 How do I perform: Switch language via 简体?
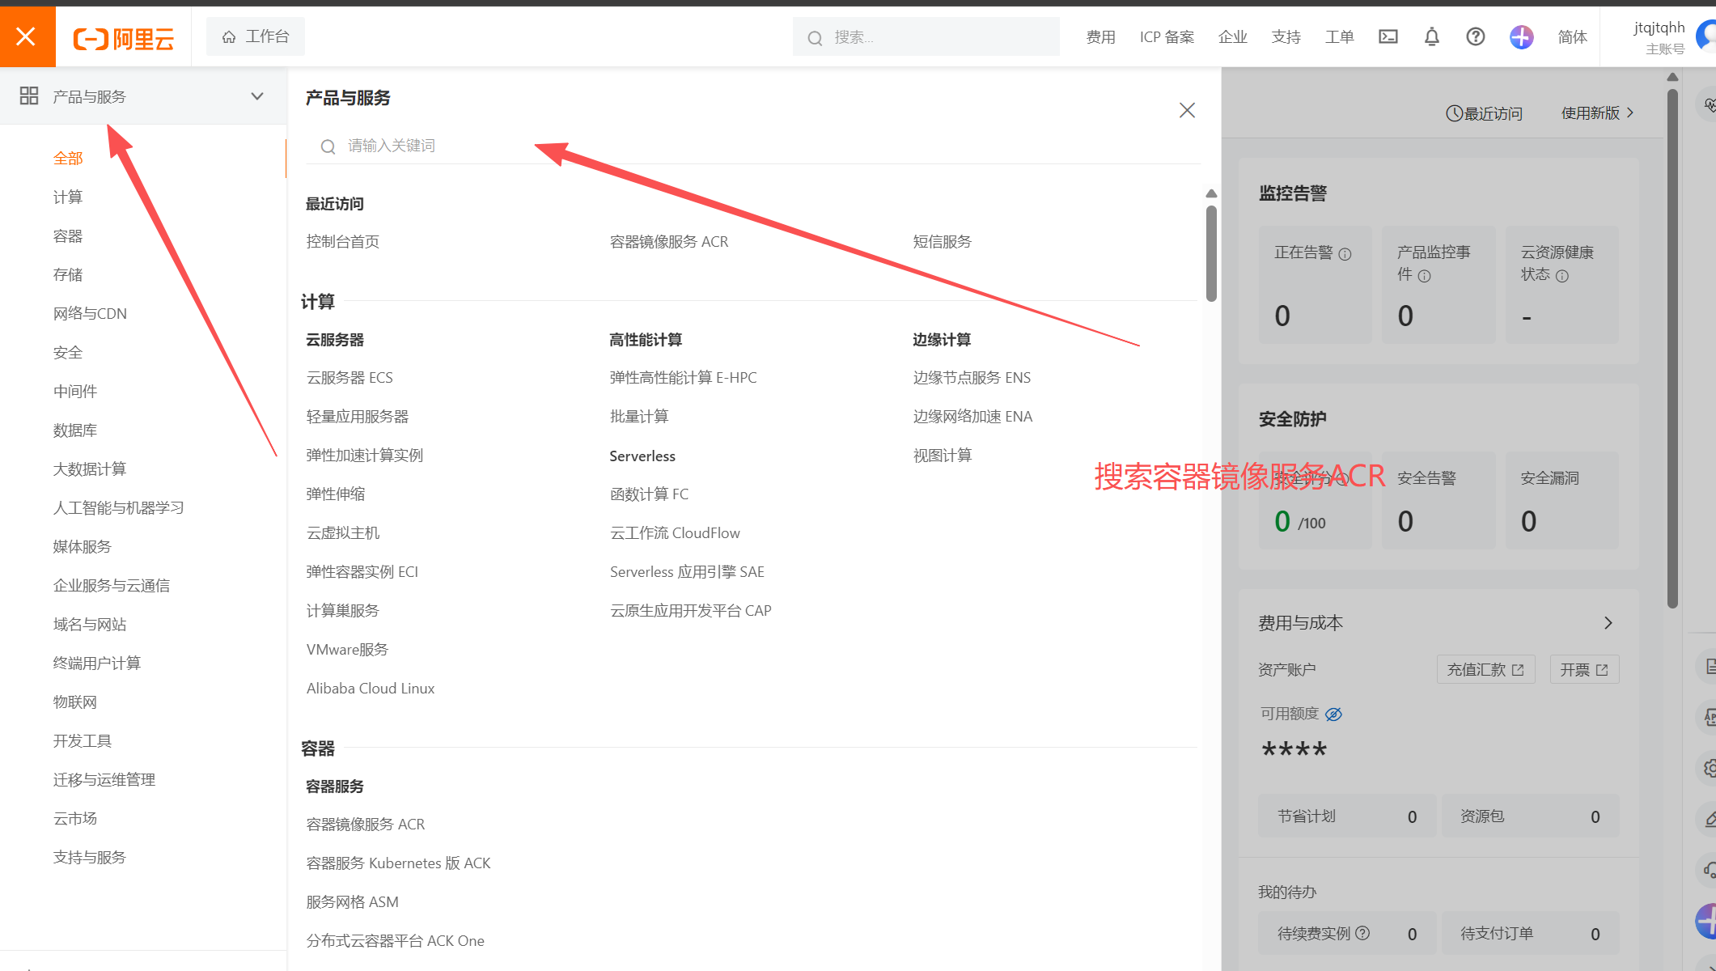[1573, 37]
